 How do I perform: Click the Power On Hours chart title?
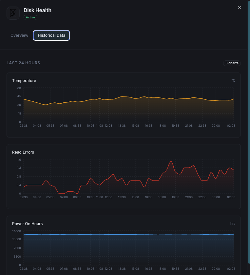[x=28, y=224]
